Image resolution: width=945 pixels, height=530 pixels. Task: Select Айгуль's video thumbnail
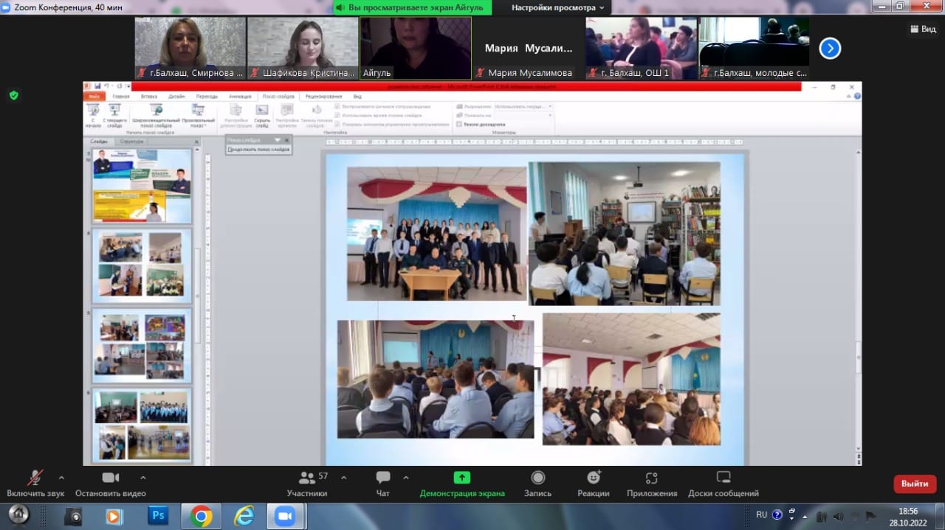[x=416, y=48]
